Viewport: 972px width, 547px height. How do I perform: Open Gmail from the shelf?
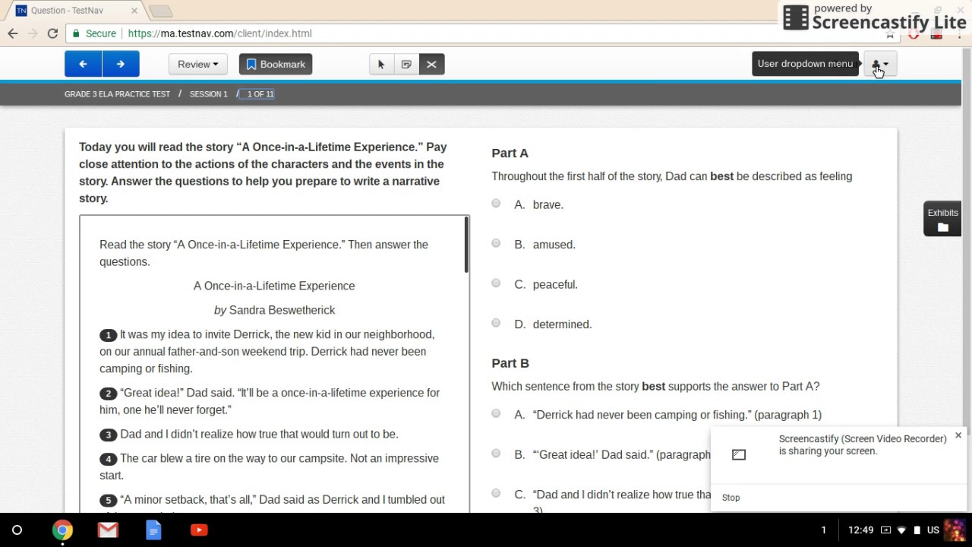click(x=108, y=530)
